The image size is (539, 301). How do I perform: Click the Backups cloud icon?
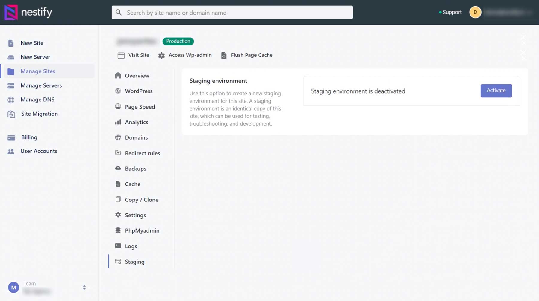click(x=118, y=168)
